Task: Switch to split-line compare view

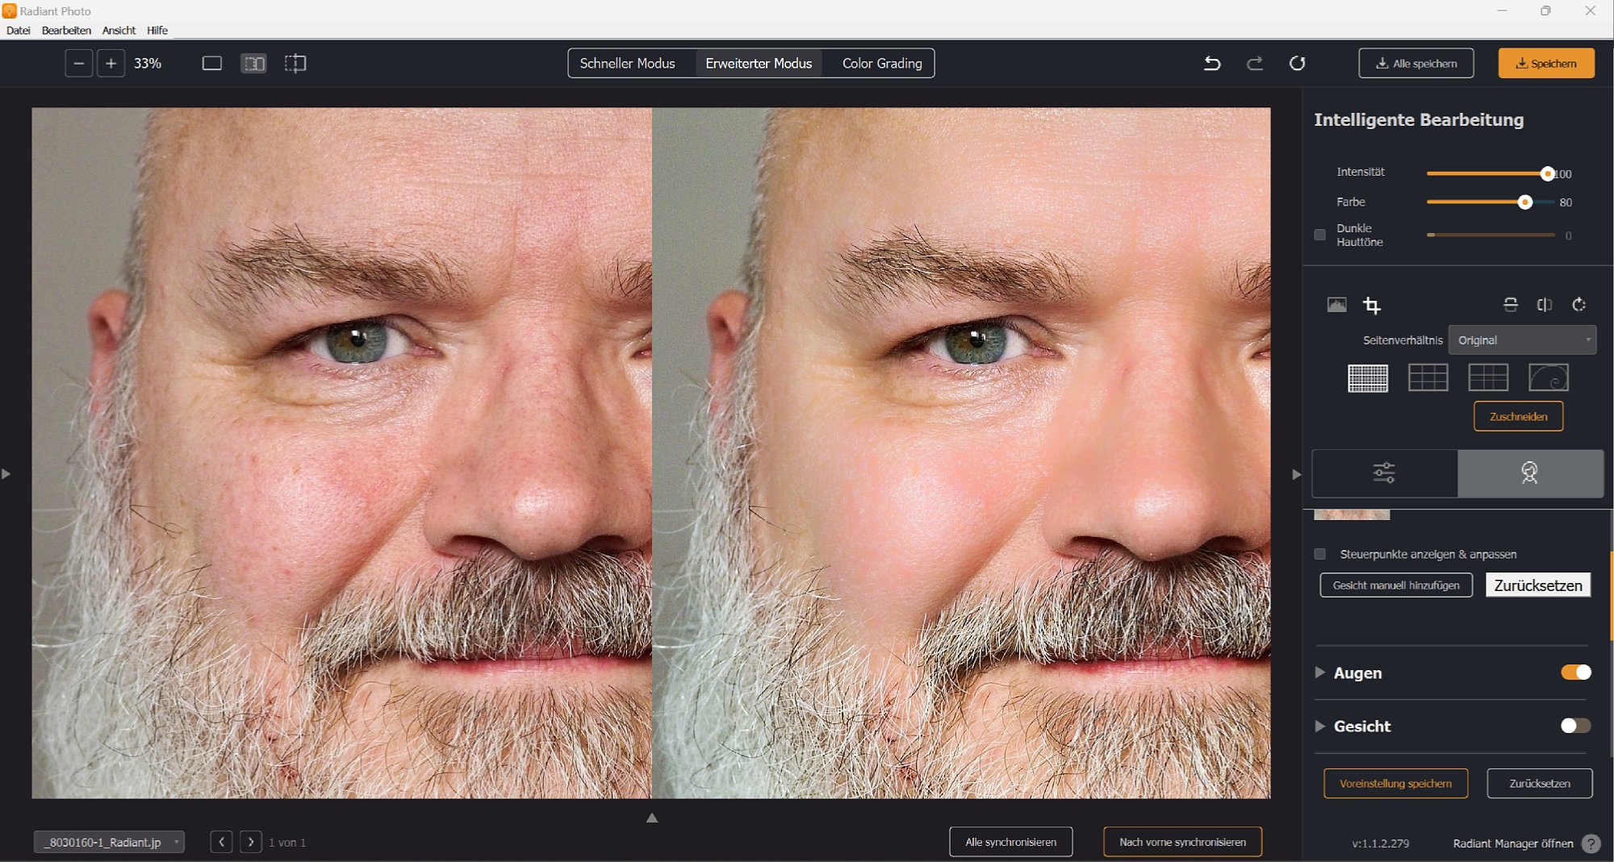Action: point(295,63)
